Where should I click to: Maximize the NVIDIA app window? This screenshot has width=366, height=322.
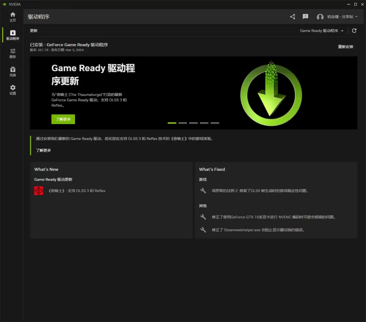356,4
